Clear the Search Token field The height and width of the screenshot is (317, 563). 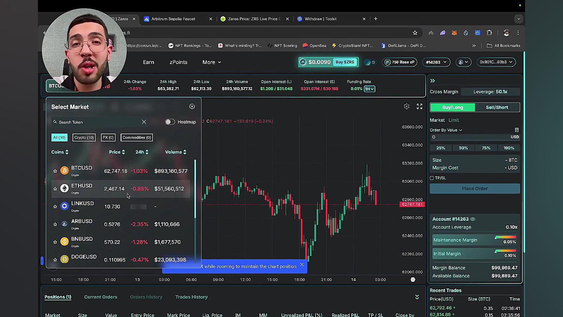pyautogui.click(x=144, y=122)
